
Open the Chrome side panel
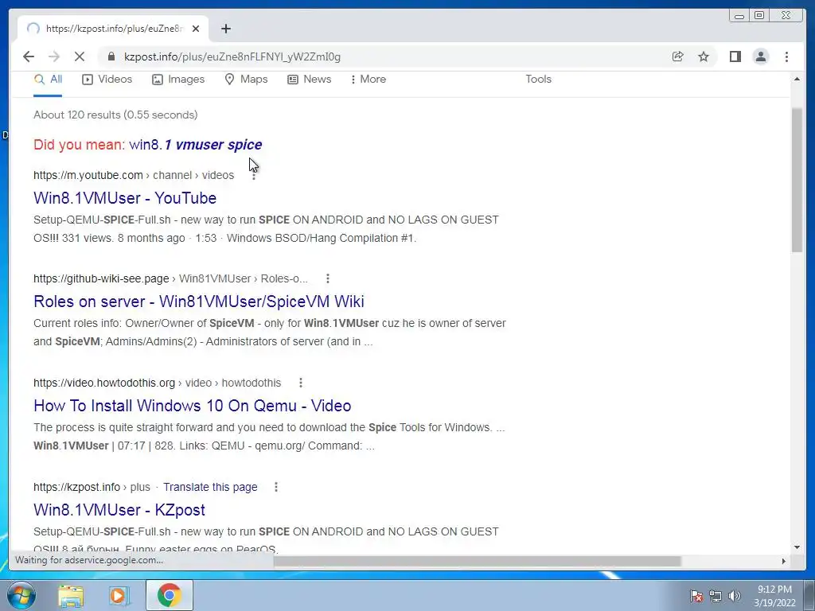[x=735, y=56]
